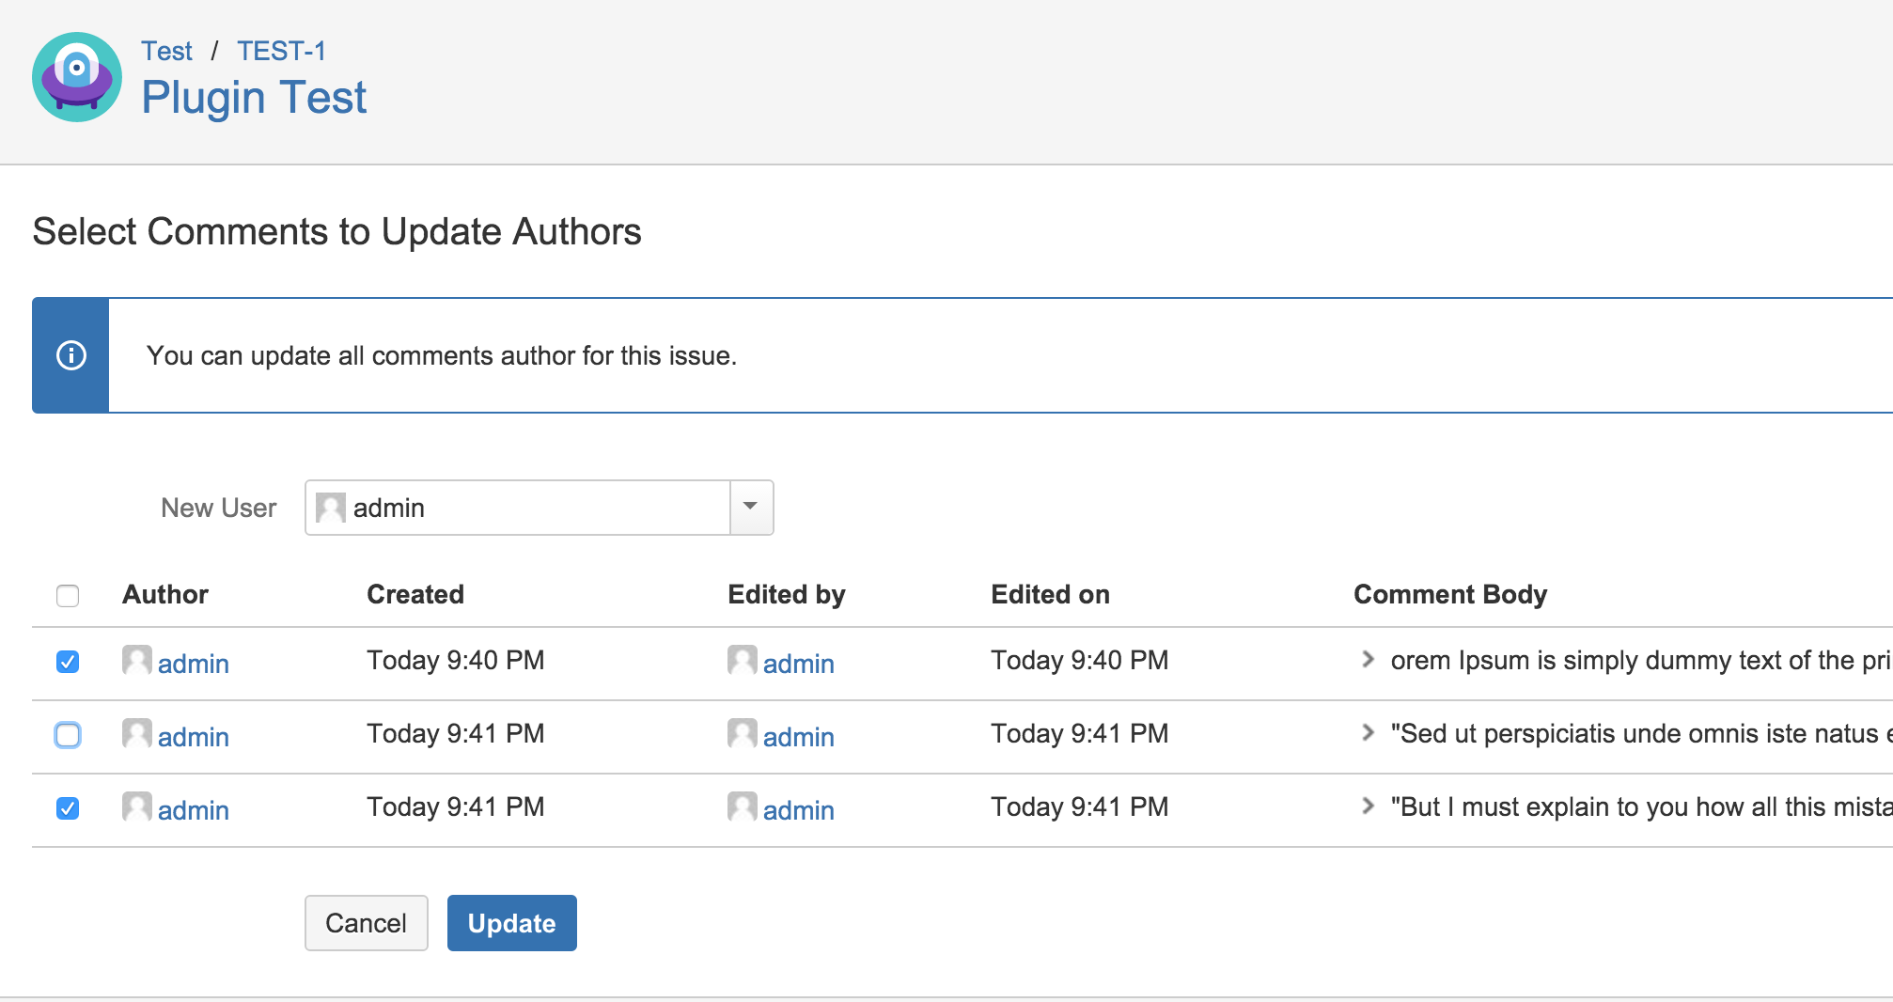The height and width of the screenshot is (1002, 1893).
Task: Click Edited by avatar in the orem Ipsum row
Action: 743,660
